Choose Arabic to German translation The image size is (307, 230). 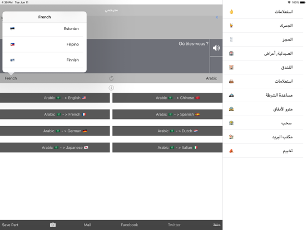(x=55, y=131)
